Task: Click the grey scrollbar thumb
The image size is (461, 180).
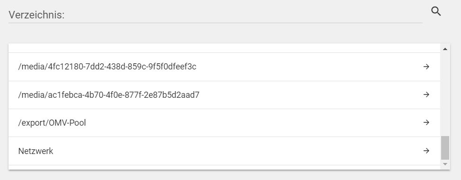Action: click(x=445, y=148)
